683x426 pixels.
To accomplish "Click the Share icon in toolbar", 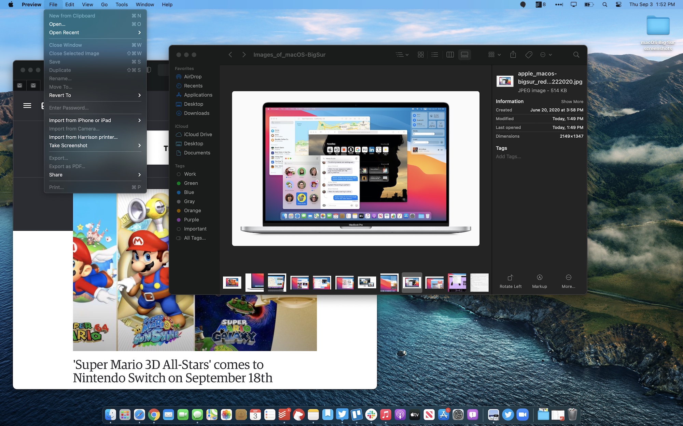I will tap(513, 55).
